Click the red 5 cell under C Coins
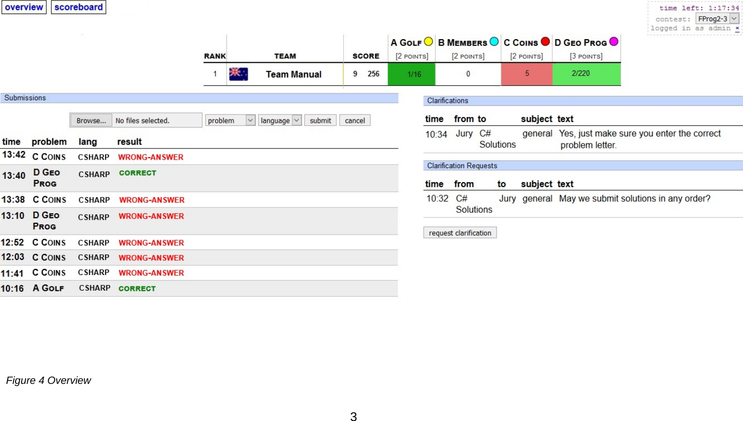The height and width of the screenshot is (421, 743). click(x=527, y=74)
